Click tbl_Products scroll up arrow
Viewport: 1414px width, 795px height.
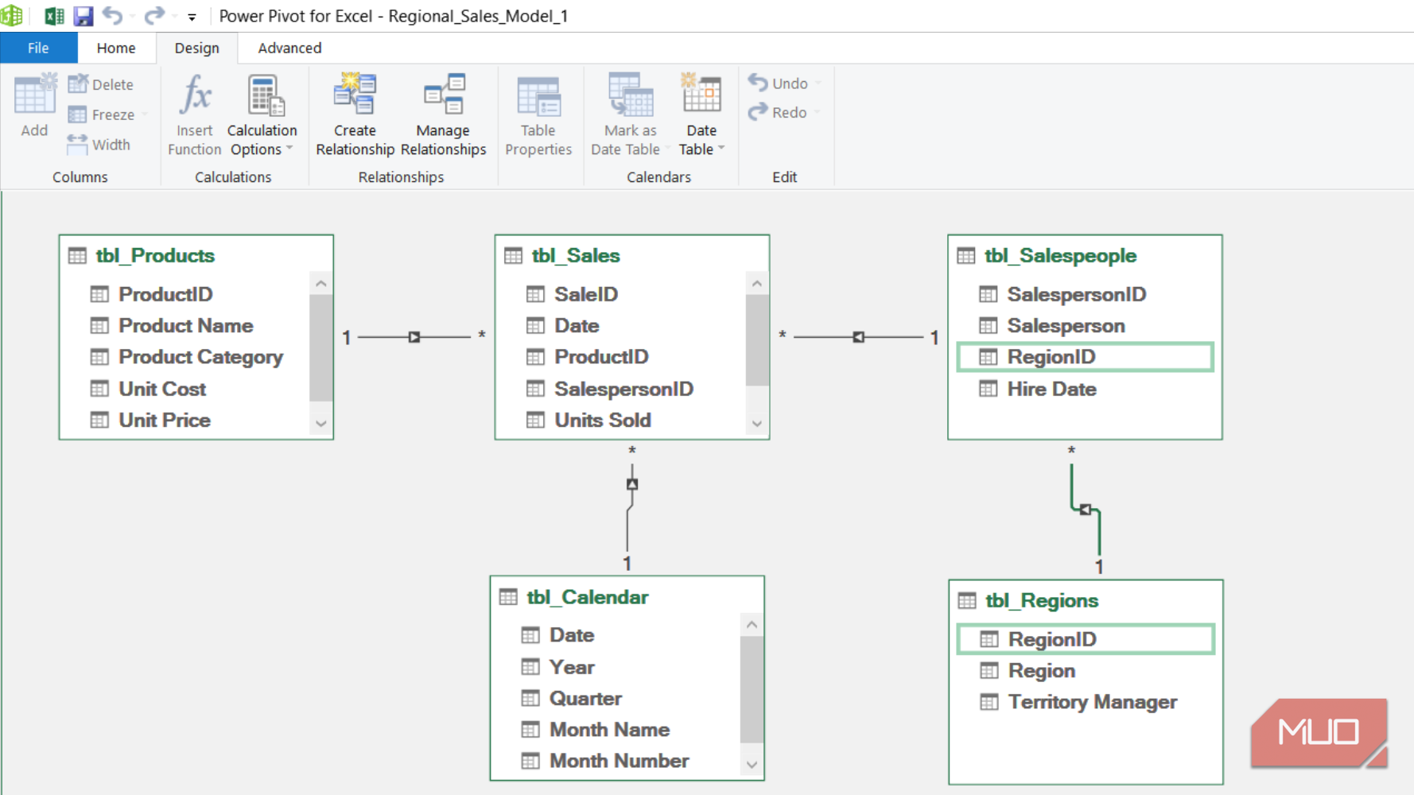[321, 283]
